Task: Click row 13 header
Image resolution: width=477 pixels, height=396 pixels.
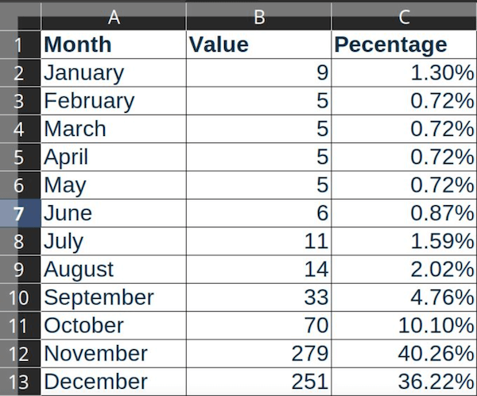Action: coord(20,382)
